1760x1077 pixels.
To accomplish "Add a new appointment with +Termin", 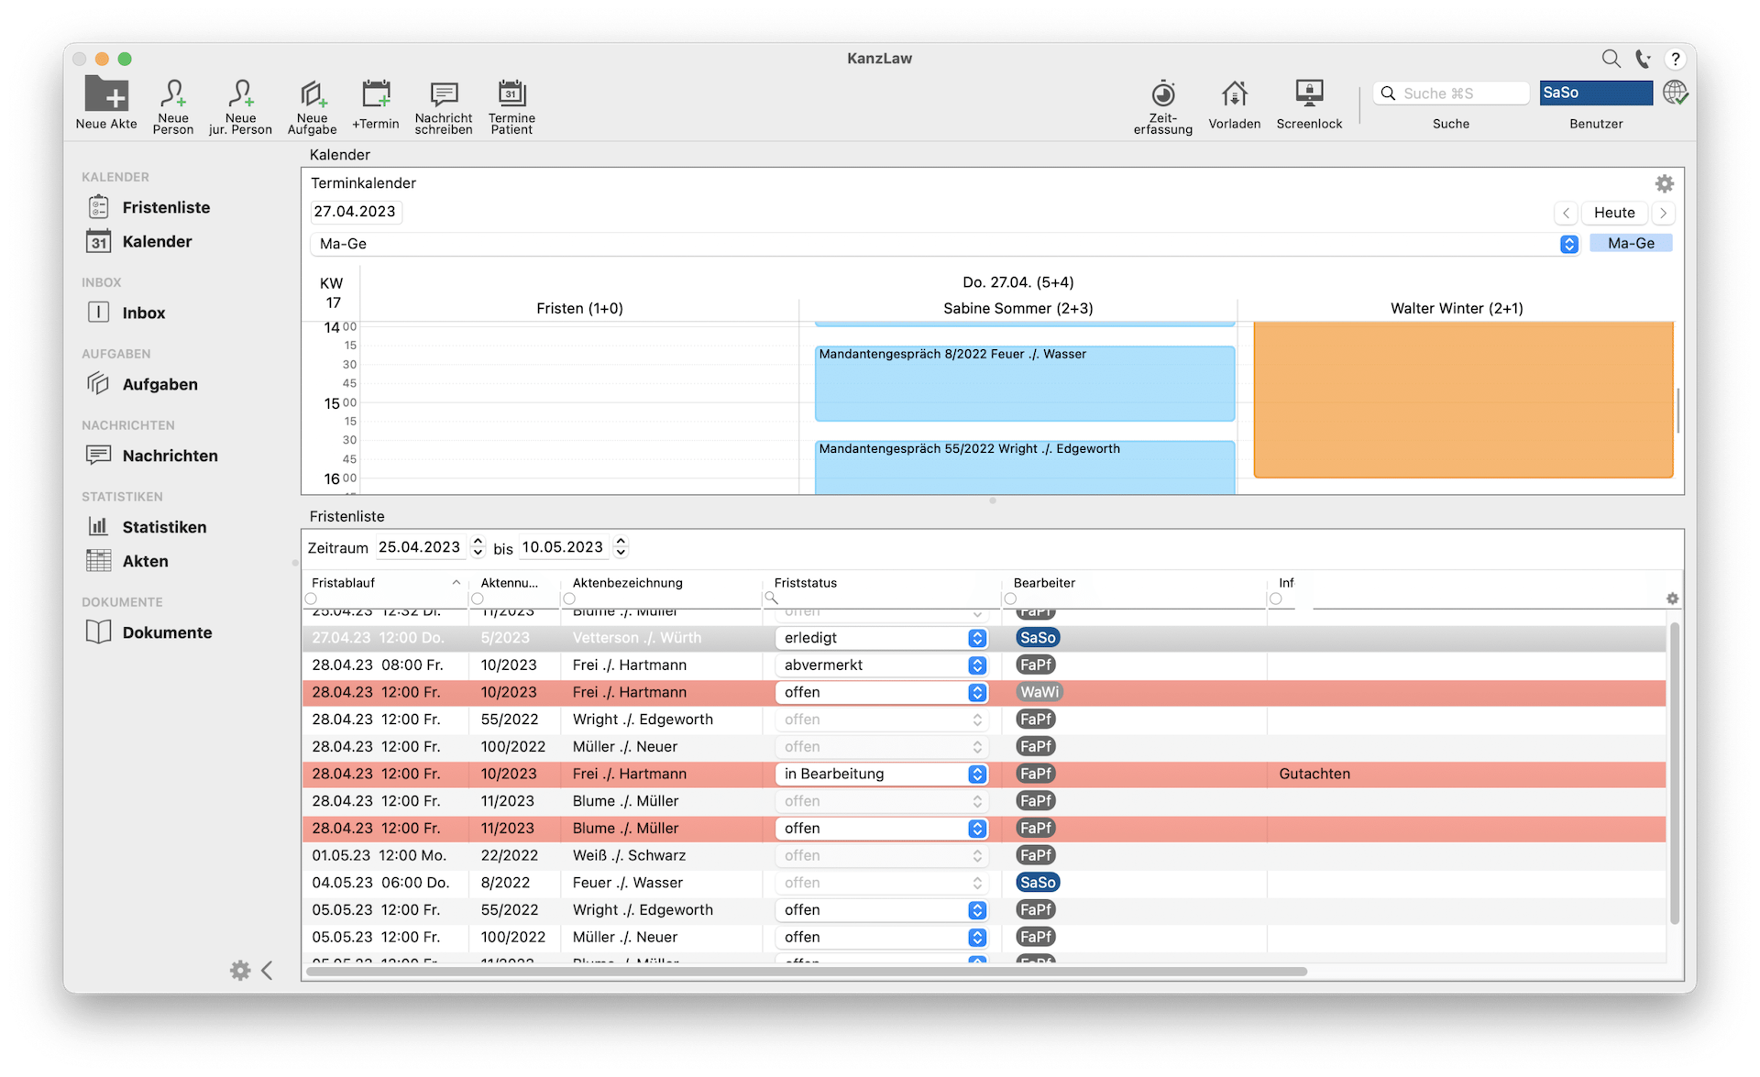I will [x=376, y=104].
